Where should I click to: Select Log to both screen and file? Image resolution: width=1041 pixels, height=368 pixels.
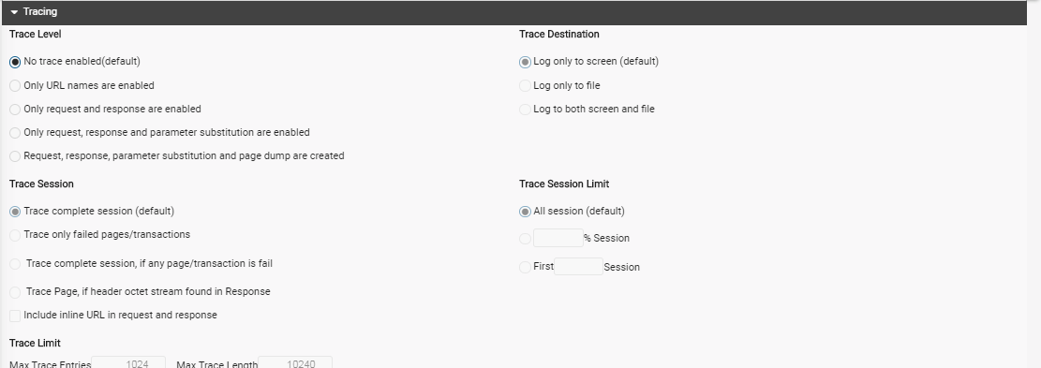(525, 110)
